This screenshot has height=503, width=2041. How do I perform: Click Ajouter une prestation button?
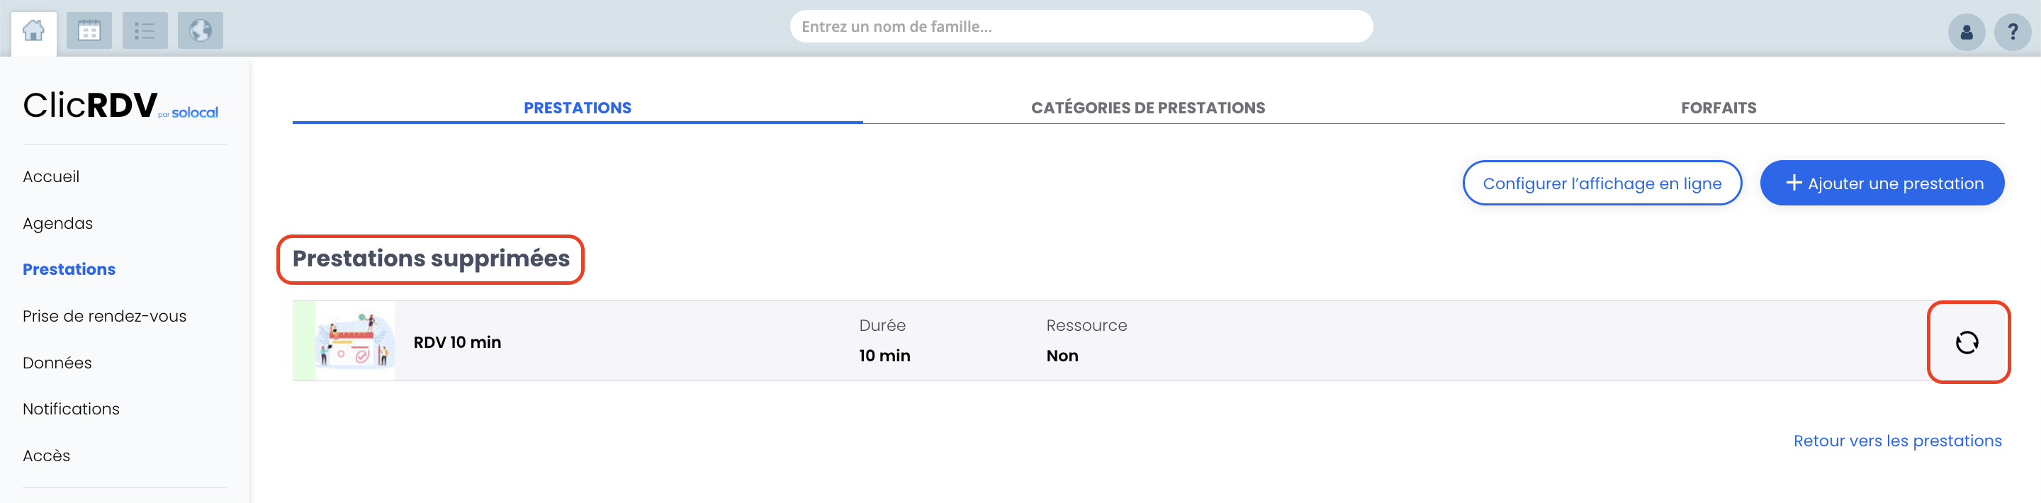click(x=1882, y=183)
